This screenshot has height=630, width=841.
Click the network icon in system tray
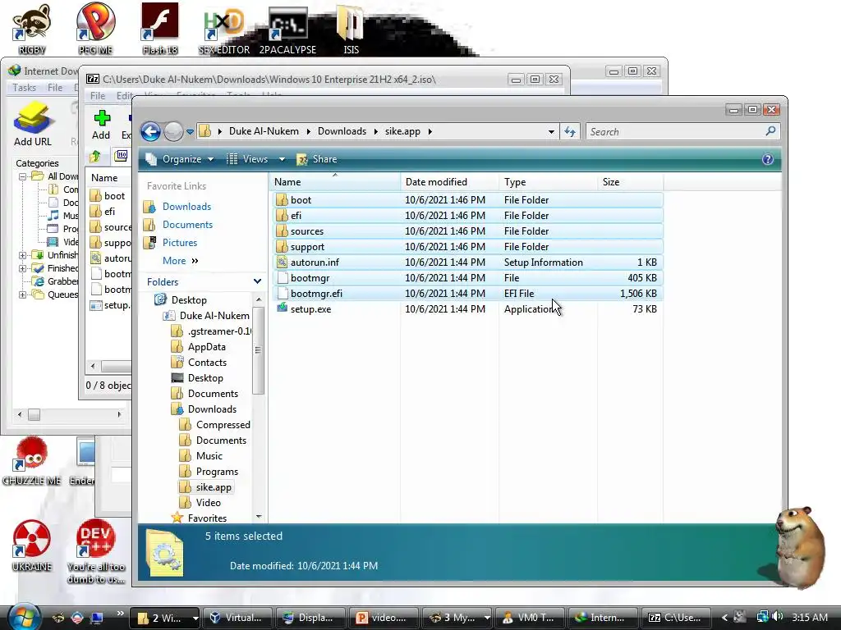click(761, 617)
